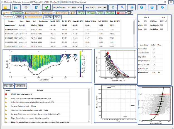Select transect row starting 12:40:58 L

coord(62,38)
